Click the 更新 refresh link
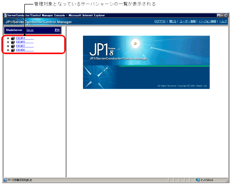This screenshot has width=230, height=184. pyautogui.click(x=57, y=30)
